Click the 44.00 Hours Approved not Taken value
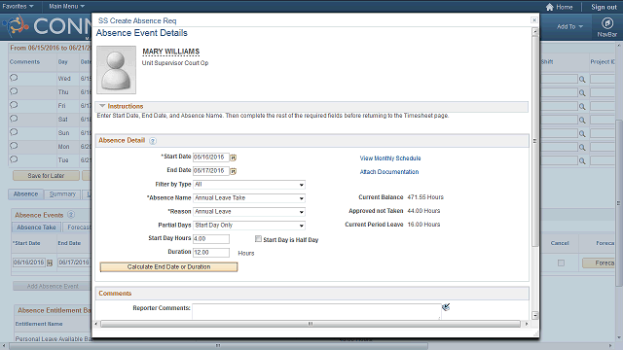623x350 pixels. (x=423, y=211)
